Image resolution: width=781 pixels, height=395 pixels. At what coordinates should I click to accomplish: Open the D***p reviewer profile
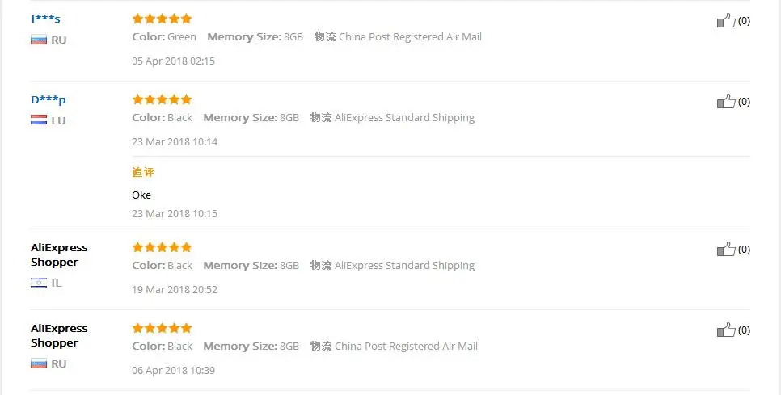point(48,99)
